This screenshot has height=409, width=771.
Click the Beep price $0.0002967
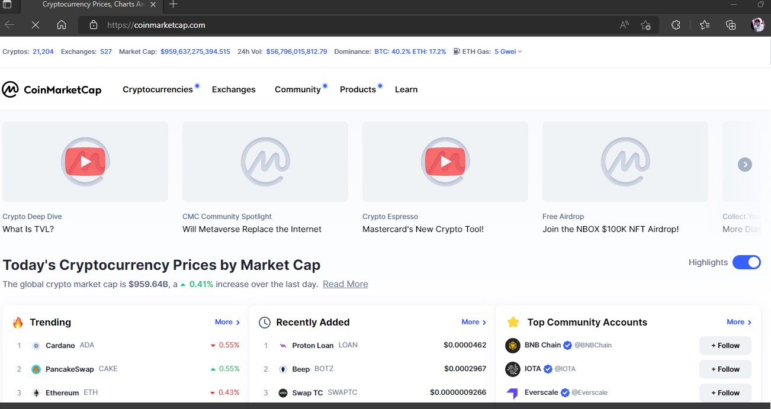pos(465,369)
